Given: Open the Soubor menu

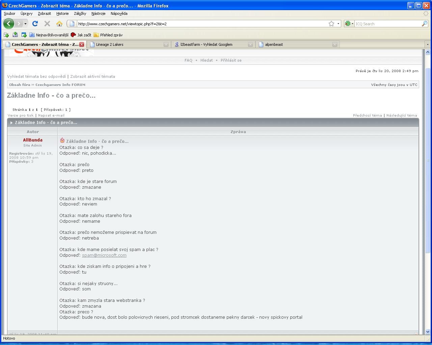Looking at the screenshot, I should (9, 13).
